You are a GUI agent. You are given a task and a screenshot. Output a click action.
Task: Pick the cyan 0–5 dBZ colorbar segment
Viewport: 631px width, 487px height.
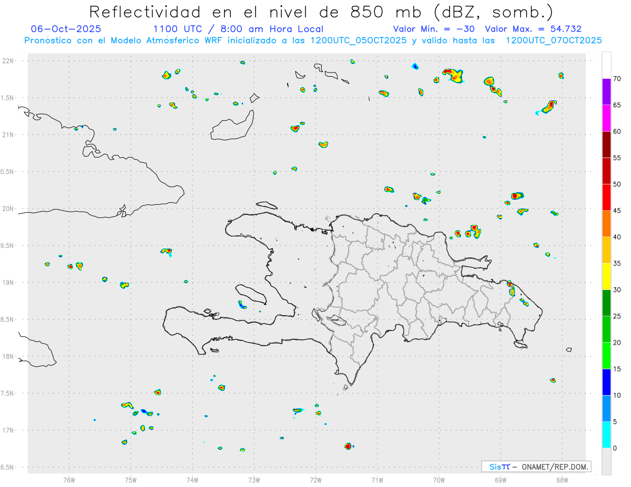(606, 435)
